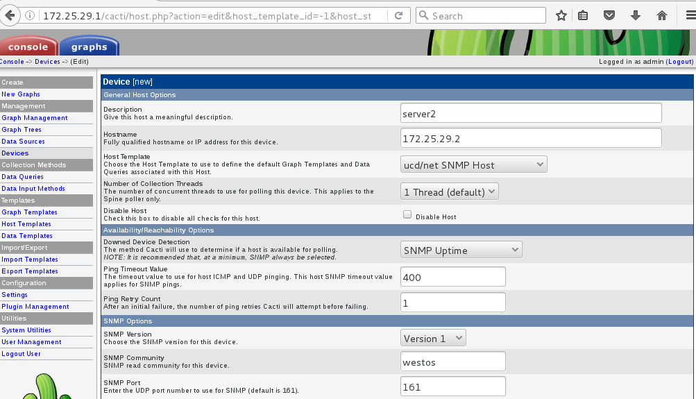Bookmark this page with the star icon
The height and width of the screenshot is (399, 696).
pyautogui.click(x=561, y=15)
